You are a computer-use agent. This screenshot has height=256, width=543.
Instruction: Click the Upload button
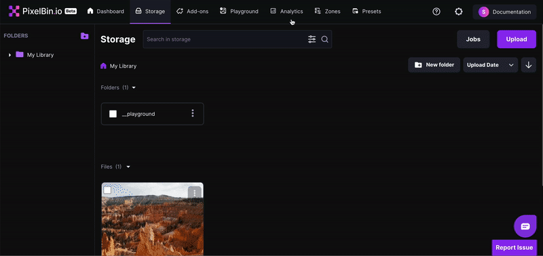517,39
